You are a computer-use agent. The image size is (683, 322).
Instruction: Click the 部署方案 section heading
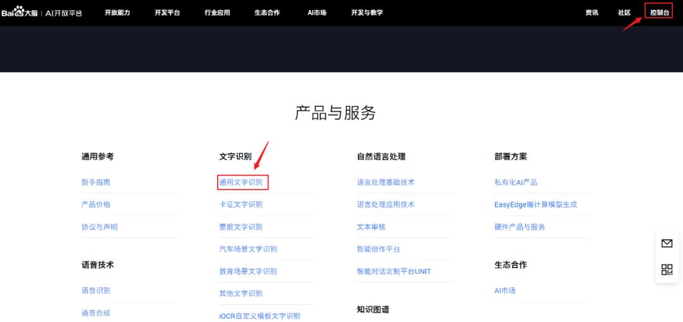[x=510, y=156]
